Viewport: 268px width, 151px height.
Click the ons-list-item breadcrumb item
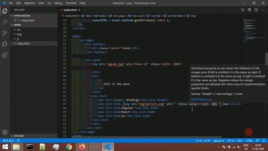click(x=175, y=16)
